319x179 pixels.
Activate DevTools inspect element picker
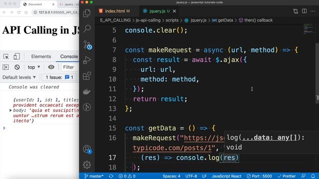6,56
